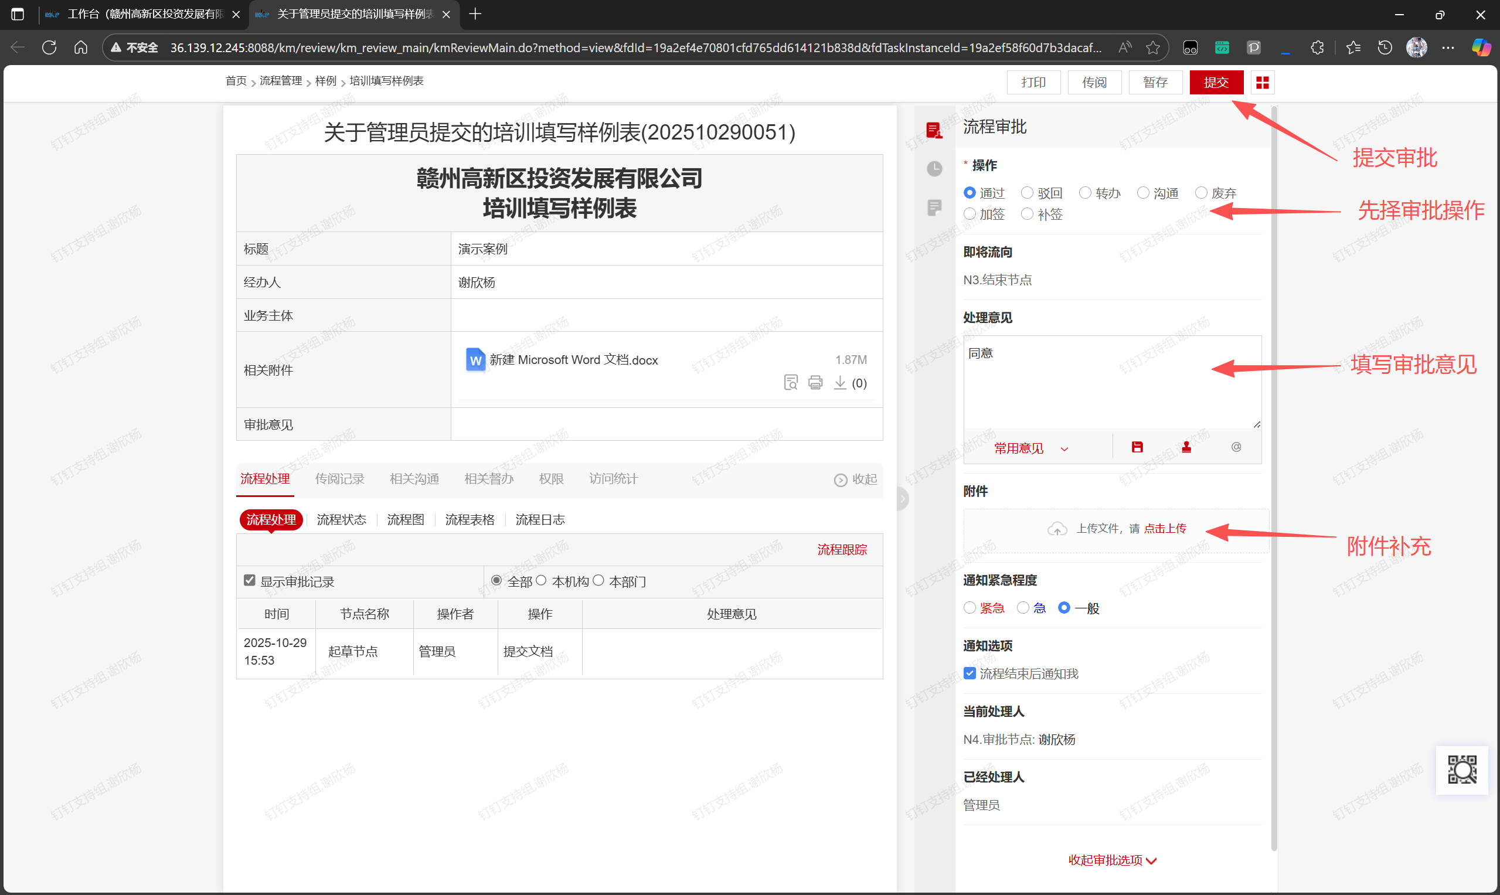Screen dimensions: 1500x895
Task: Set urgency to 紧急
Action: point(970,608)
